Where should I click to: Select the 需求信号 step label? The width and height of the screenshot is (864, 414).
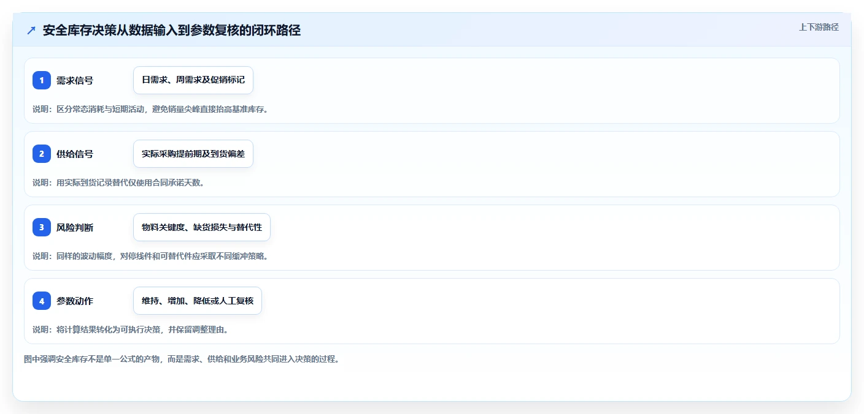(75, 80)
